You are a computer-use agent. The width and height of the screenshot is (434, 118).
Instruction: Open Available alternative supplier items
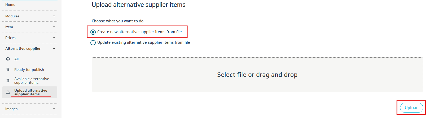tap(32, 81)
